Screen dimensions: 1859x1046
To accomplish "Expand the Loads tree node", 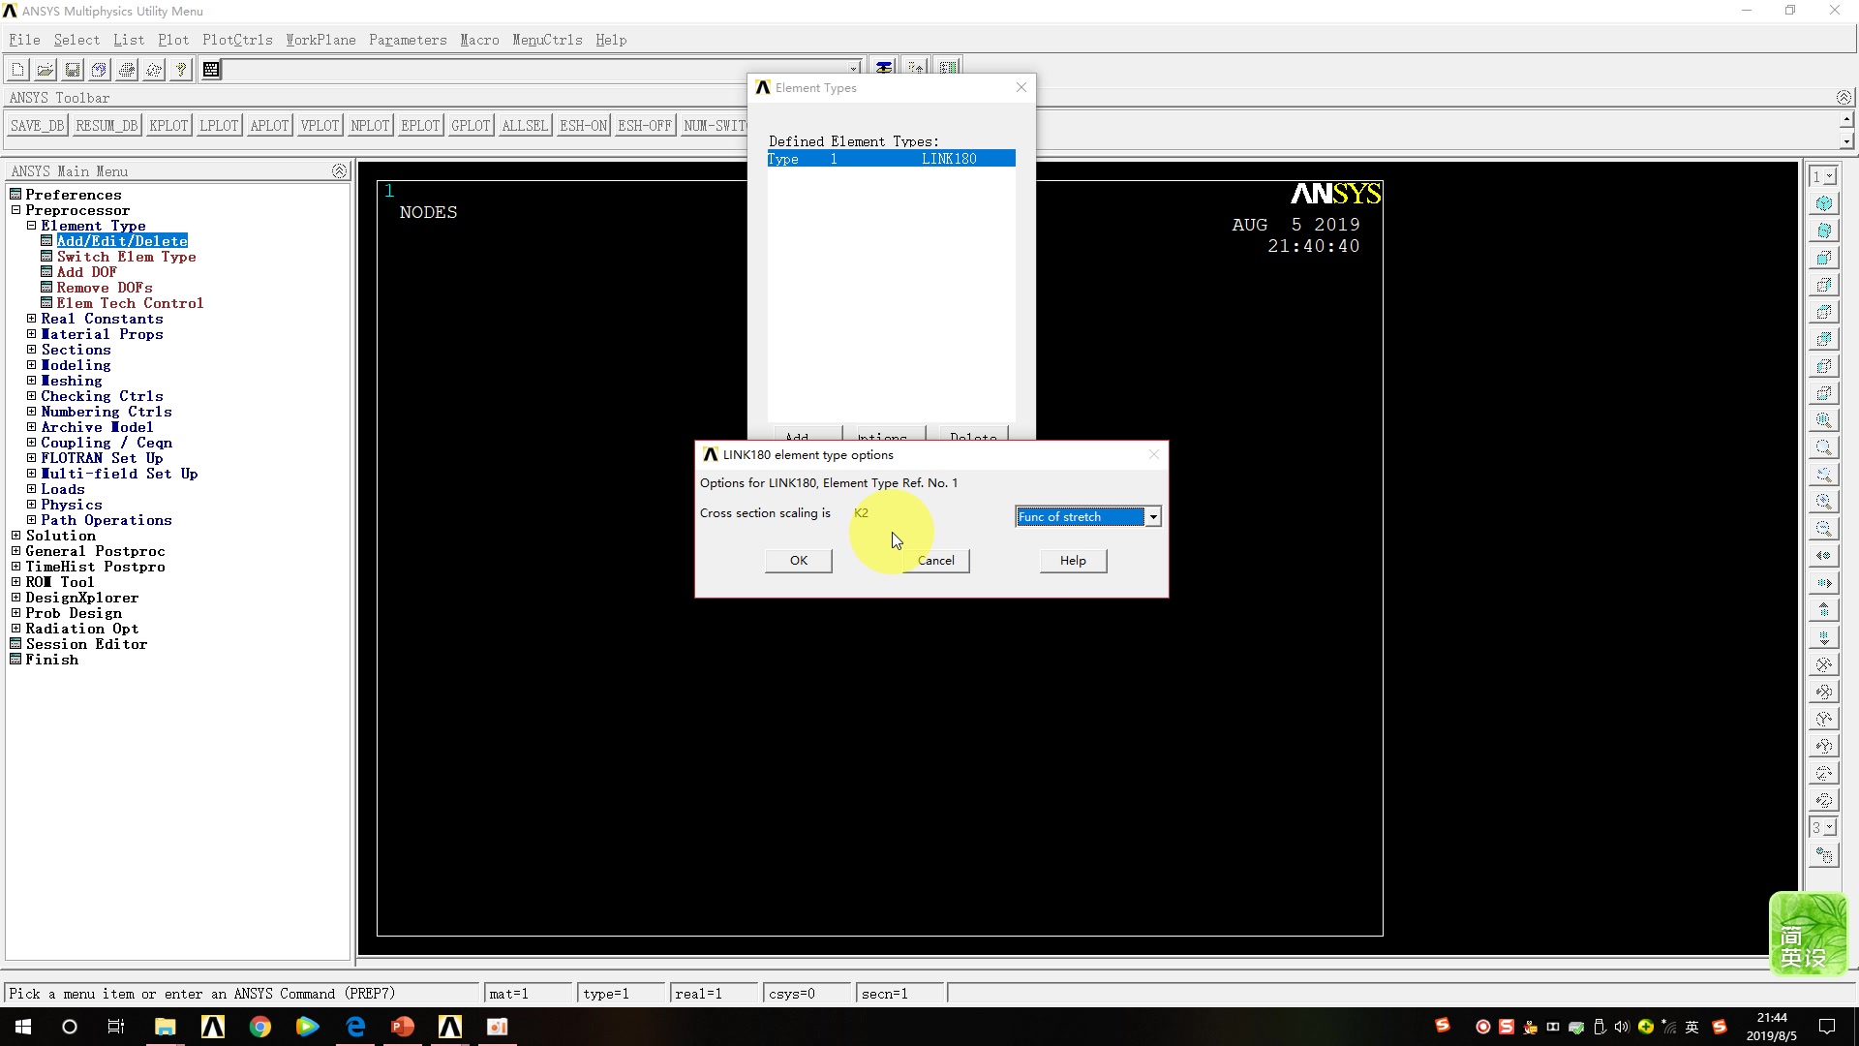I will pyautogui.click(x=31, y=489).
